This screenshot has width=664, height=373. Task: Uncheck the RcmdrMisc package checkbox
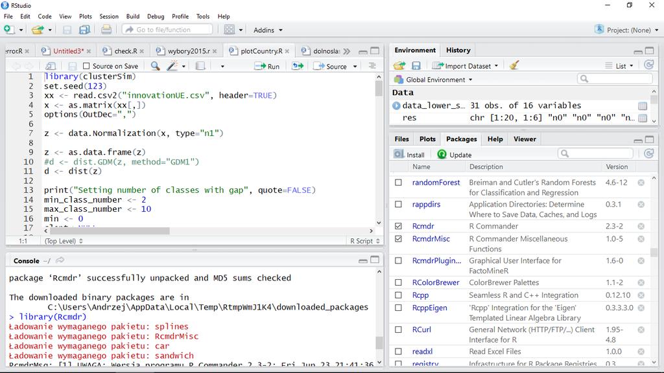point(398,239)
